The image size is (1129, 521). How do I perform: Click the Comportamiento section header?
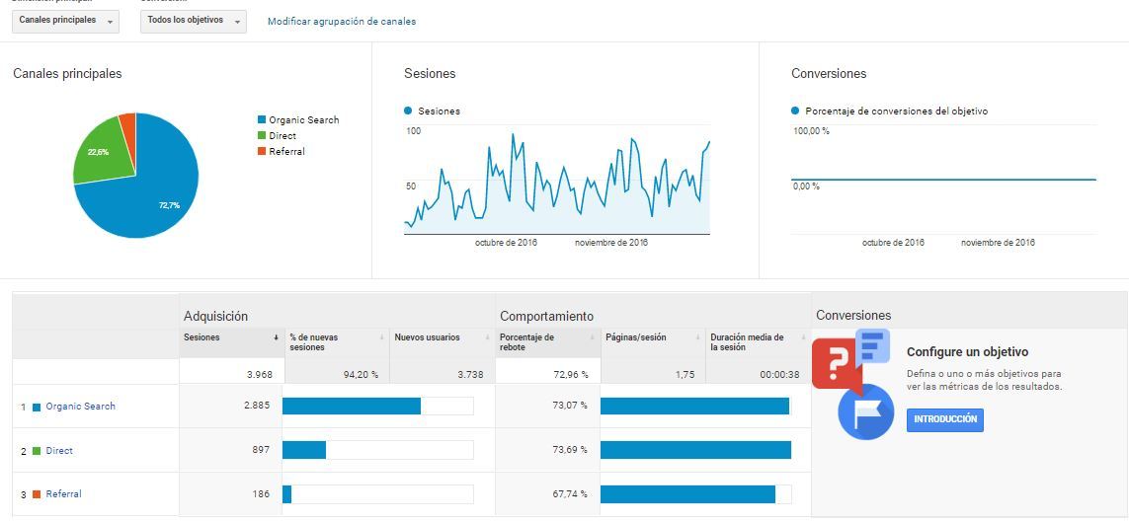546,316
